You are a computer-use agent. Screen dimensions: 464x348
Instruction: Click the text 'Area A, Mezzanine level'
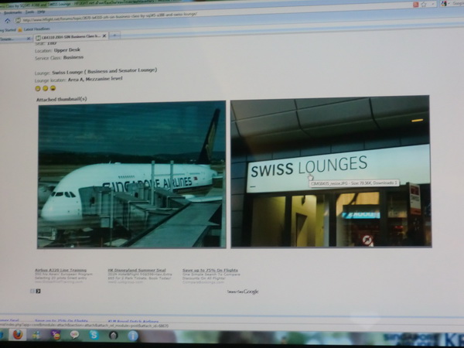pos(95,79)
